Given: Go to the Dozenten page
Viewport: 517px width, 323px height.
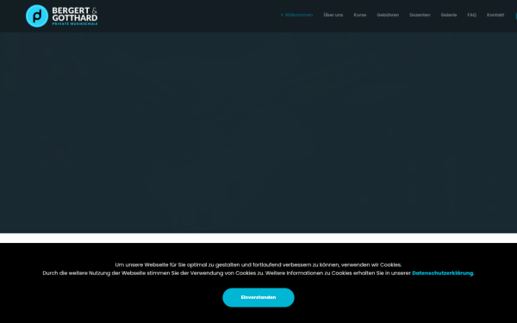Looking at the screenshot, I should (x=420, y=15).
